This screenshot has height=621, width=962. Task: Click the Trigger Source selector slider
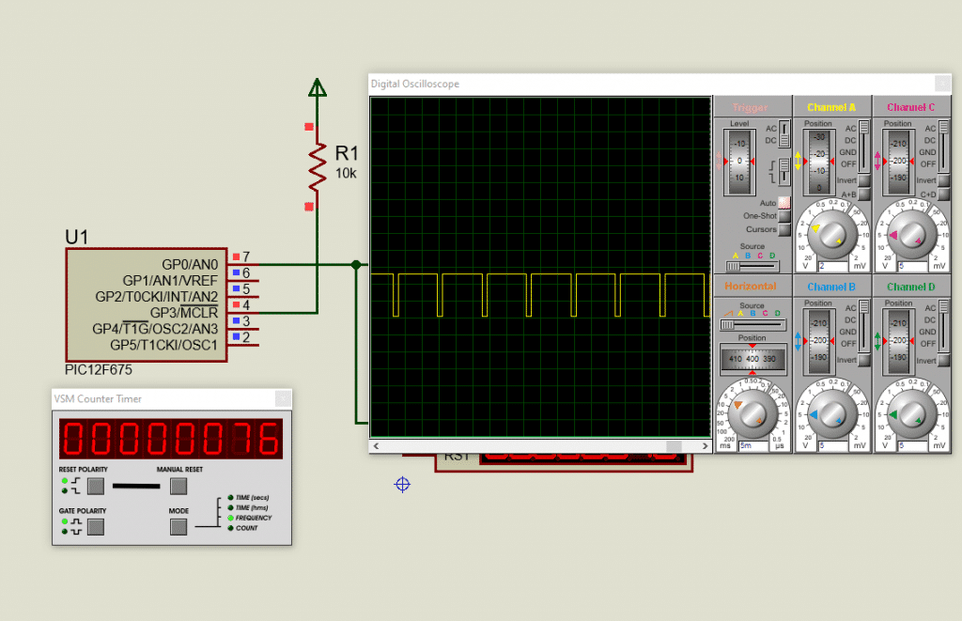753,266
